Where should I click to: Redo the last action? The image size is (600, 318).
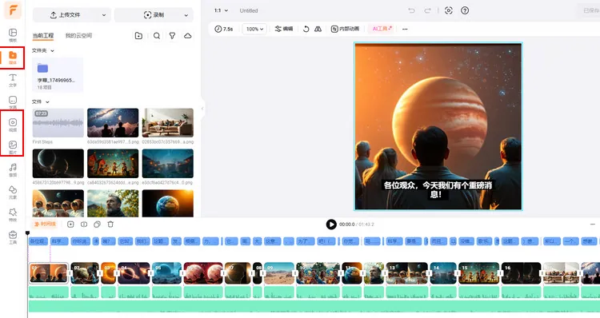point(427,10)
